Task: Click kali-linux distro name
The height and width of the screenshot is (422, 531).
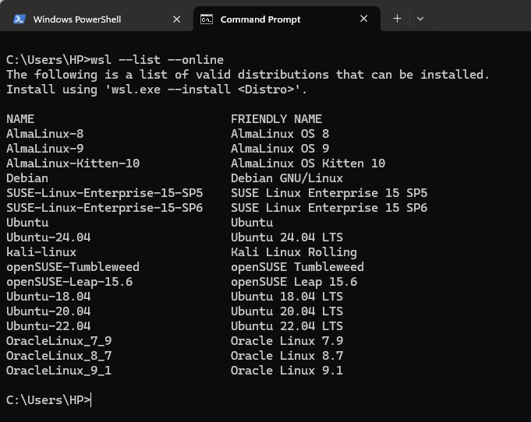Action: click(x=41, y=252)
